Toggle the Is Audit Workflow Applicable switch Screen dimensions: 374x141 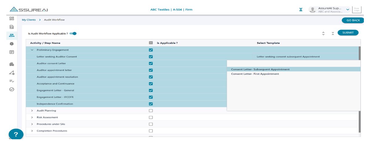point(73,34)
